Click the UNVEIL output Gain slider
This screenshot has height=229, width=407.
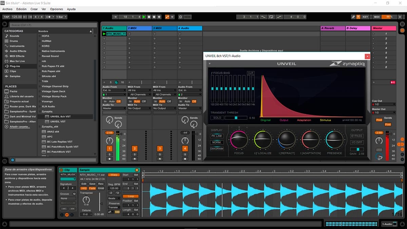coord(357,149)
